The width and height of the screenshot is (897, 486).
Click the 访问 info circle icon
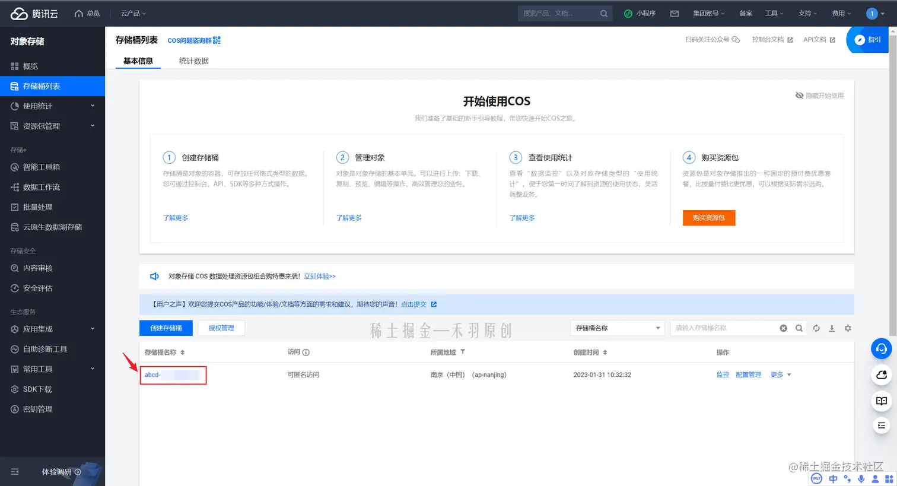point(306,352)
